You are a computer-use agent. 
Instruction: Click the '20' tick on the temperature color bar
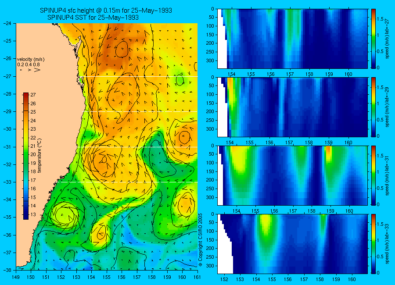point(33,155)
